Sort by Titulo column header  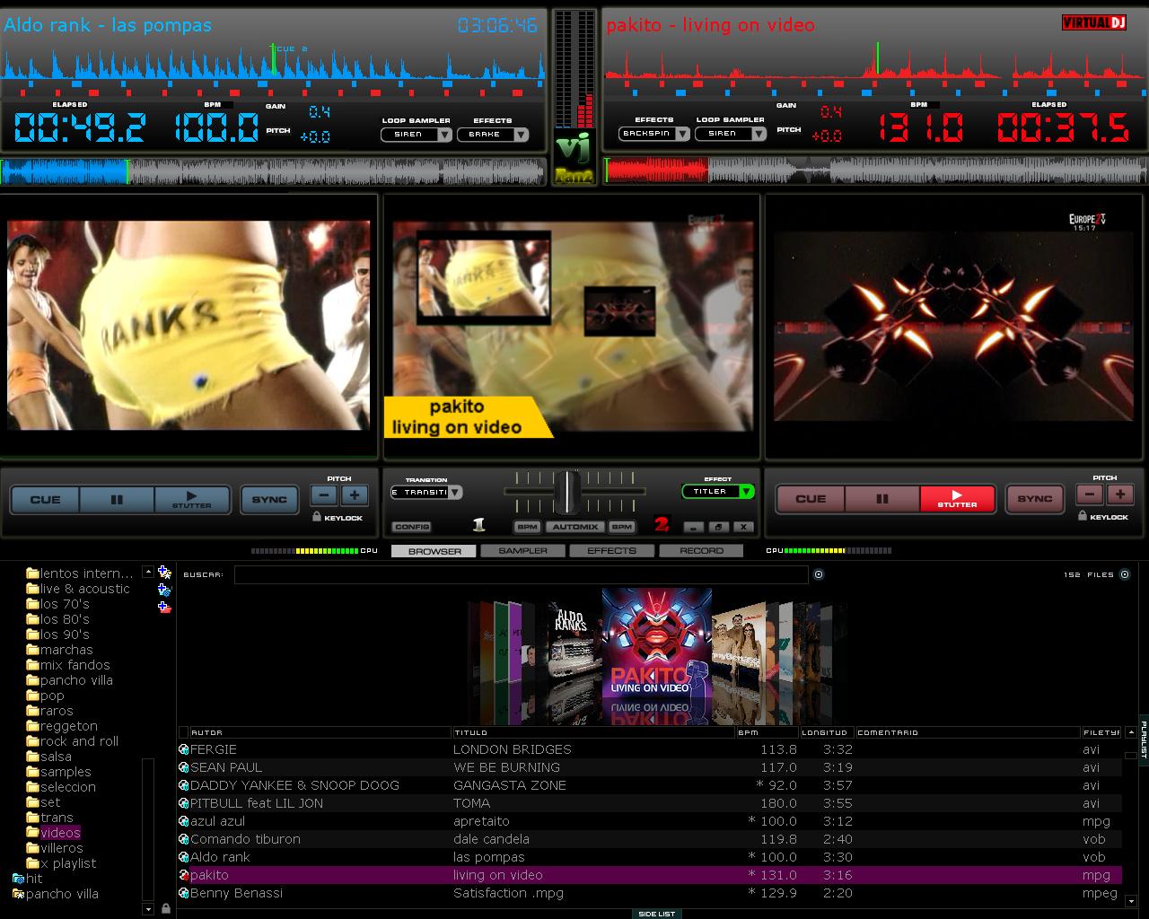(592, 732)
